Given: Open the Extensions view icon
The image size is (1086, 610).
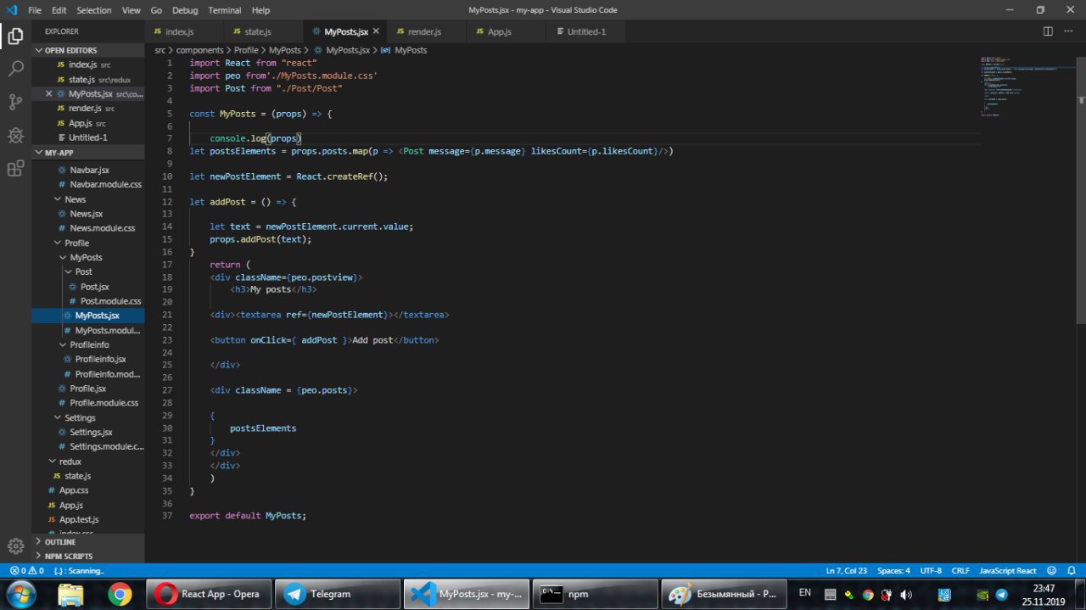Looking at the screenshot, I should [15, 168].
